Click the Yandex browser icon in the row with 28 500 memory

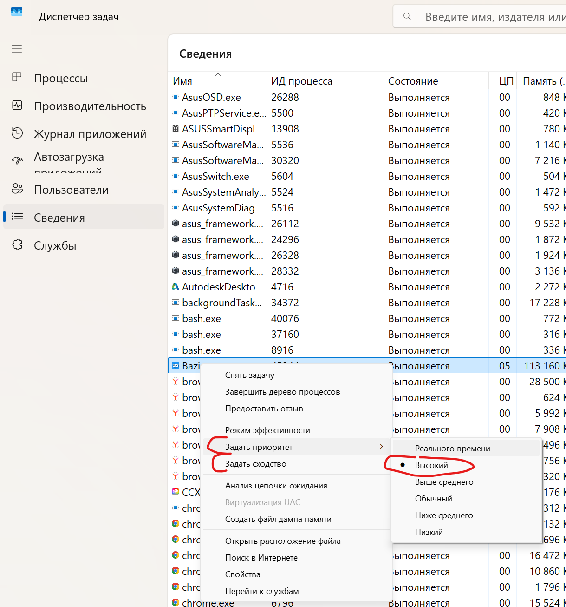click(176, 382)
